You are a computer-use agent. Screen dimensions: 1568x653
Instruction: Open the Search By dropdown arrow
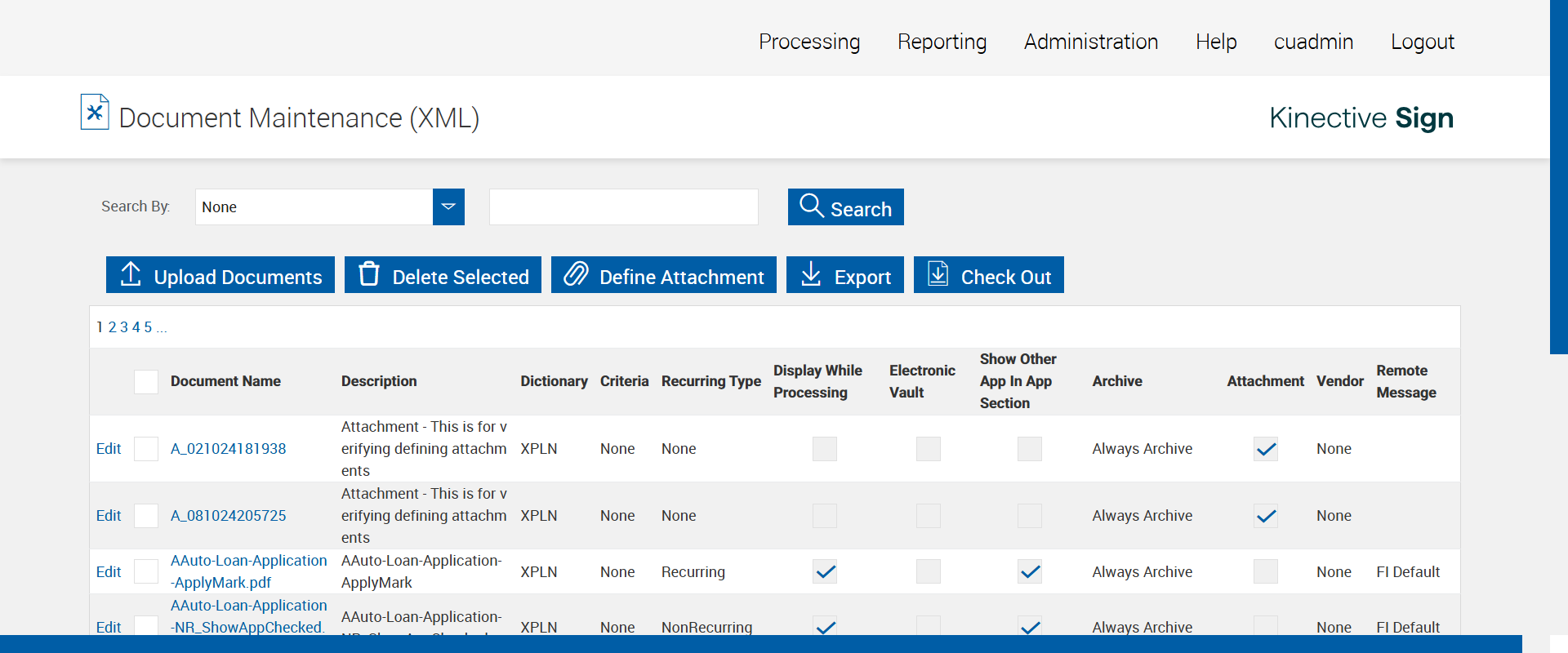coord(448,207)
